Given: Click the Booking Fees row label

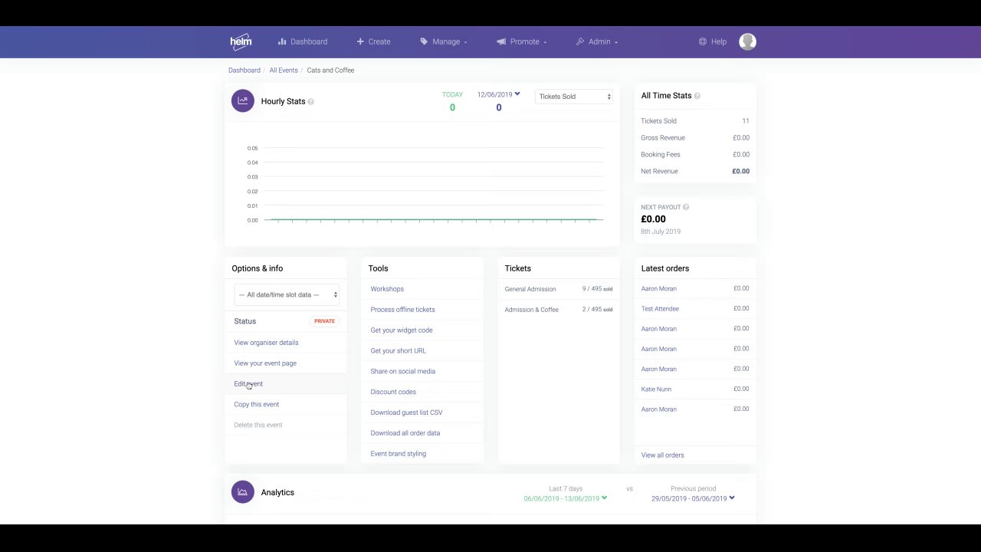Looking at the screenshot, I should (x=661, y=155).
